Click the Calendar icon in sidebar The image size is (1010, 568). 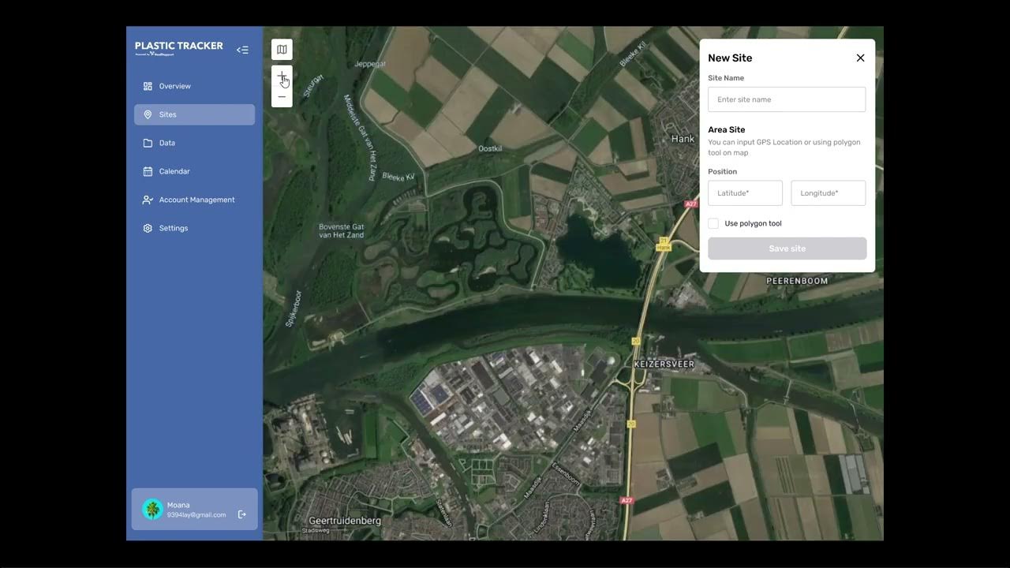[148, 171]
